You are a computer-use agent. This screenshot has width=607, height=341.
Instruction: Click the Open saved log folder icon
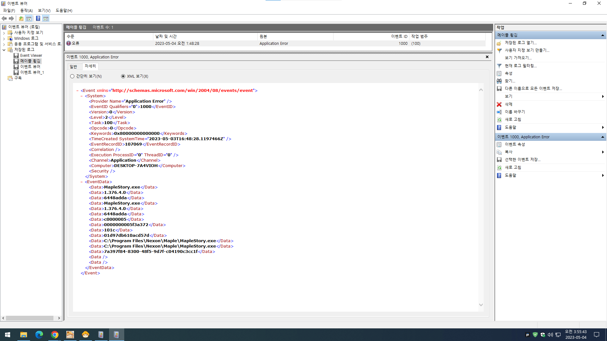point(499,43)
